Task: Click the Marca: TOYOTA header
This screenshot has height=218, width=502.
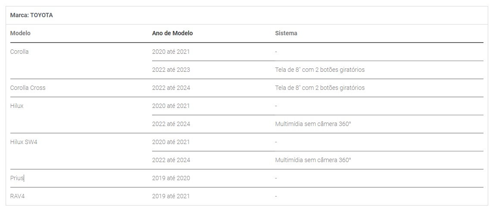Action: [31, 15]
